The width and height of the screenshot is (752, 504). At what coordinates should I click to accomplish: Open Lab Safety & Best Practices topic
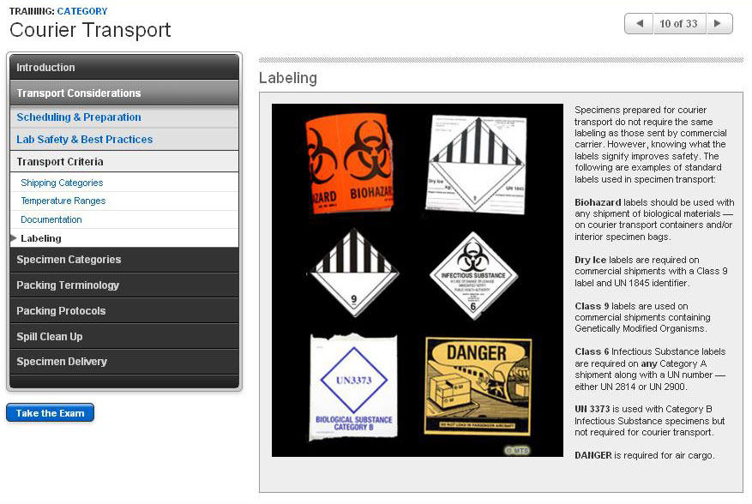(x=85, y=140)
